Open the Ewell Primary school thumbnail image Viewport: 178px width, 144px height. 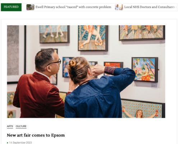pyautogui.click(x=30, y=7)
